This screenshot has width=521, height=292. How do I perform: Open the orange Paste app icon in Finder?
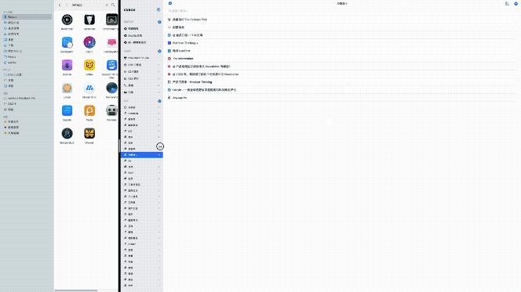[89, 110]
